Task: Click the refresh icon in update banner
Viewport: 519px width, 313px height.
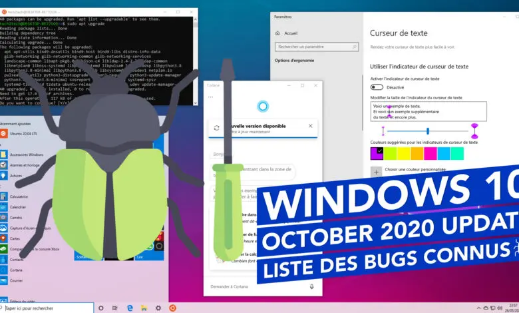Action: pyautogui.click(x=216, y=128)
